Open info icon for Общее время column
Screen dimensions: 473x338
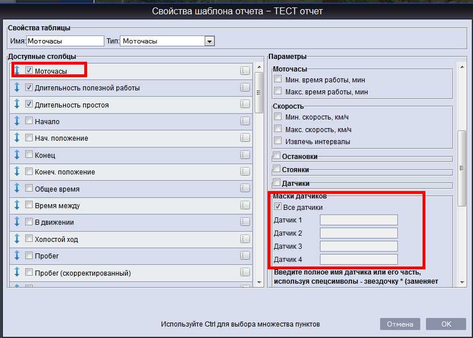(x=245, y=188)
